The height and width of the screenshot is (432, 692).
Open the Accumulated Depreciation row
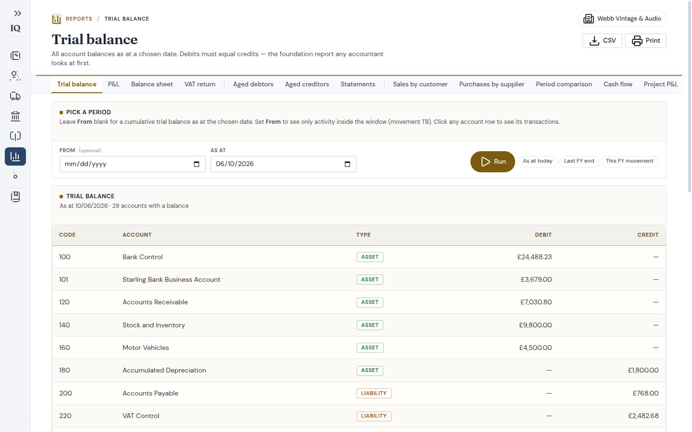coord(359,371)
